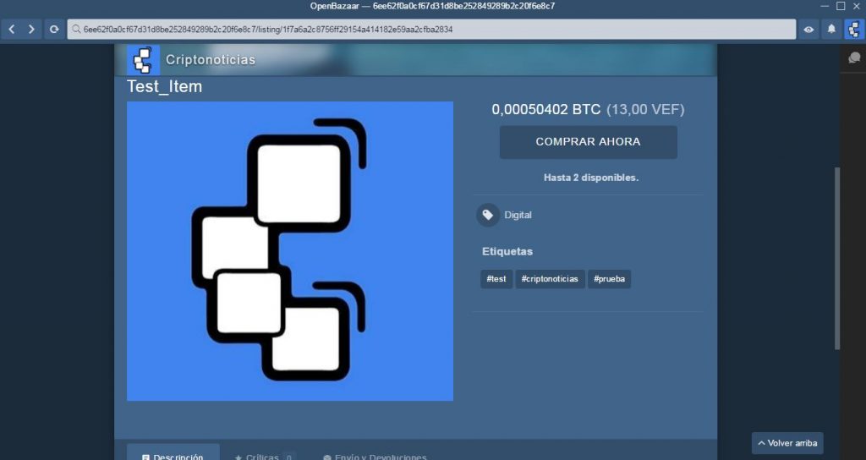Click the eye icon in the navigation bar
This screenshot has width=866, height=460.
click(x=808, y=30)
